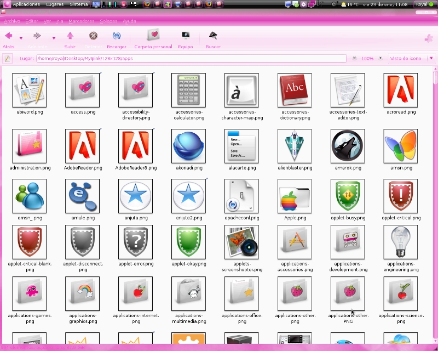Select the anjuta2.png star icon
The width and height of the screenshot is (438, 351).
pyautogui.click(x=188, y=196)
